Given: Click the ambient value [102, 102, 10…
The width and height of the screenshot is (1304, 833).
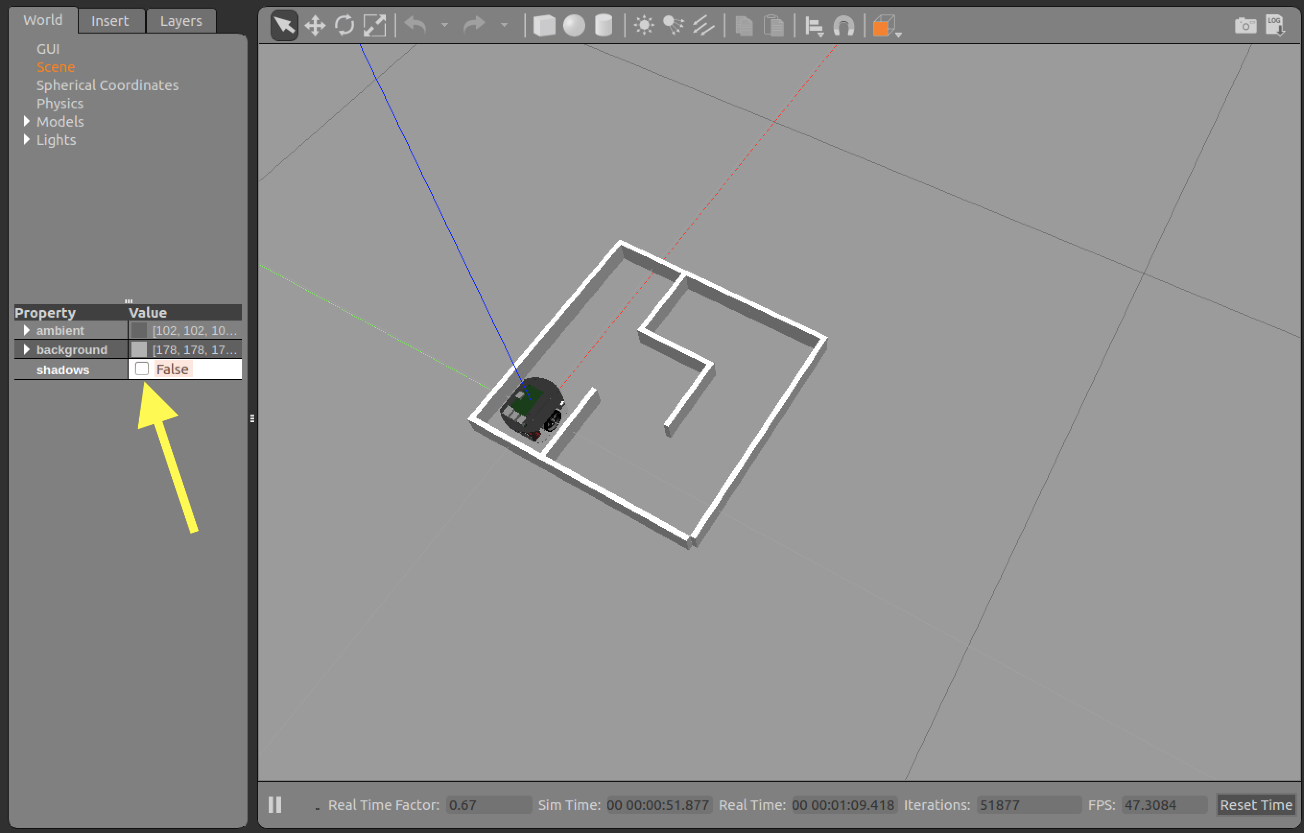Looking at the screenshot, I should coord(194,331).
